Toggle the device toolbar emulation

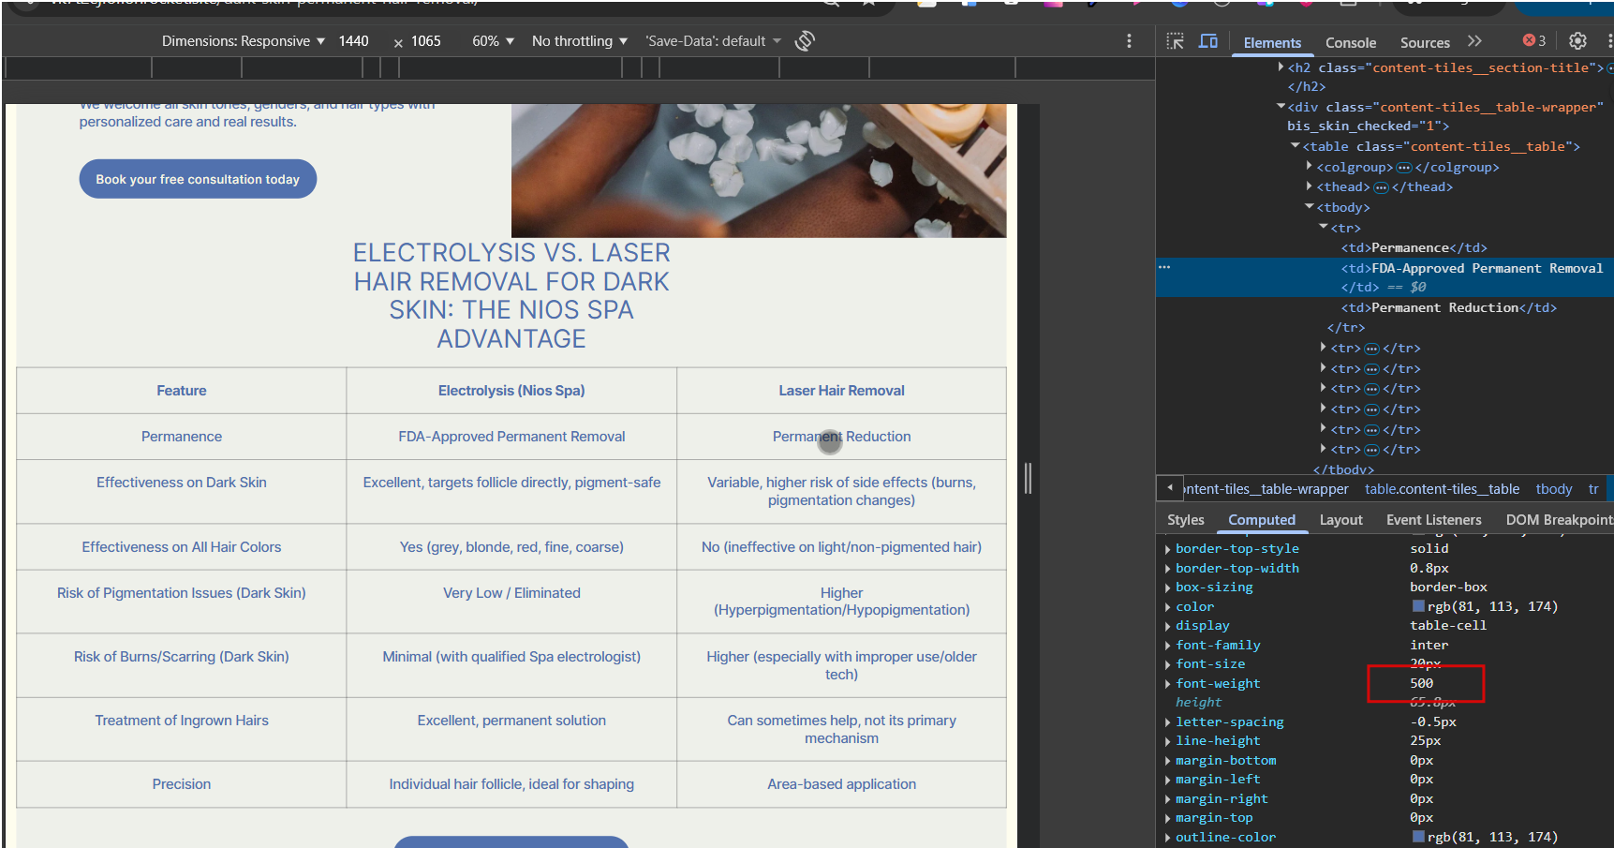(x=1208, y=41)
